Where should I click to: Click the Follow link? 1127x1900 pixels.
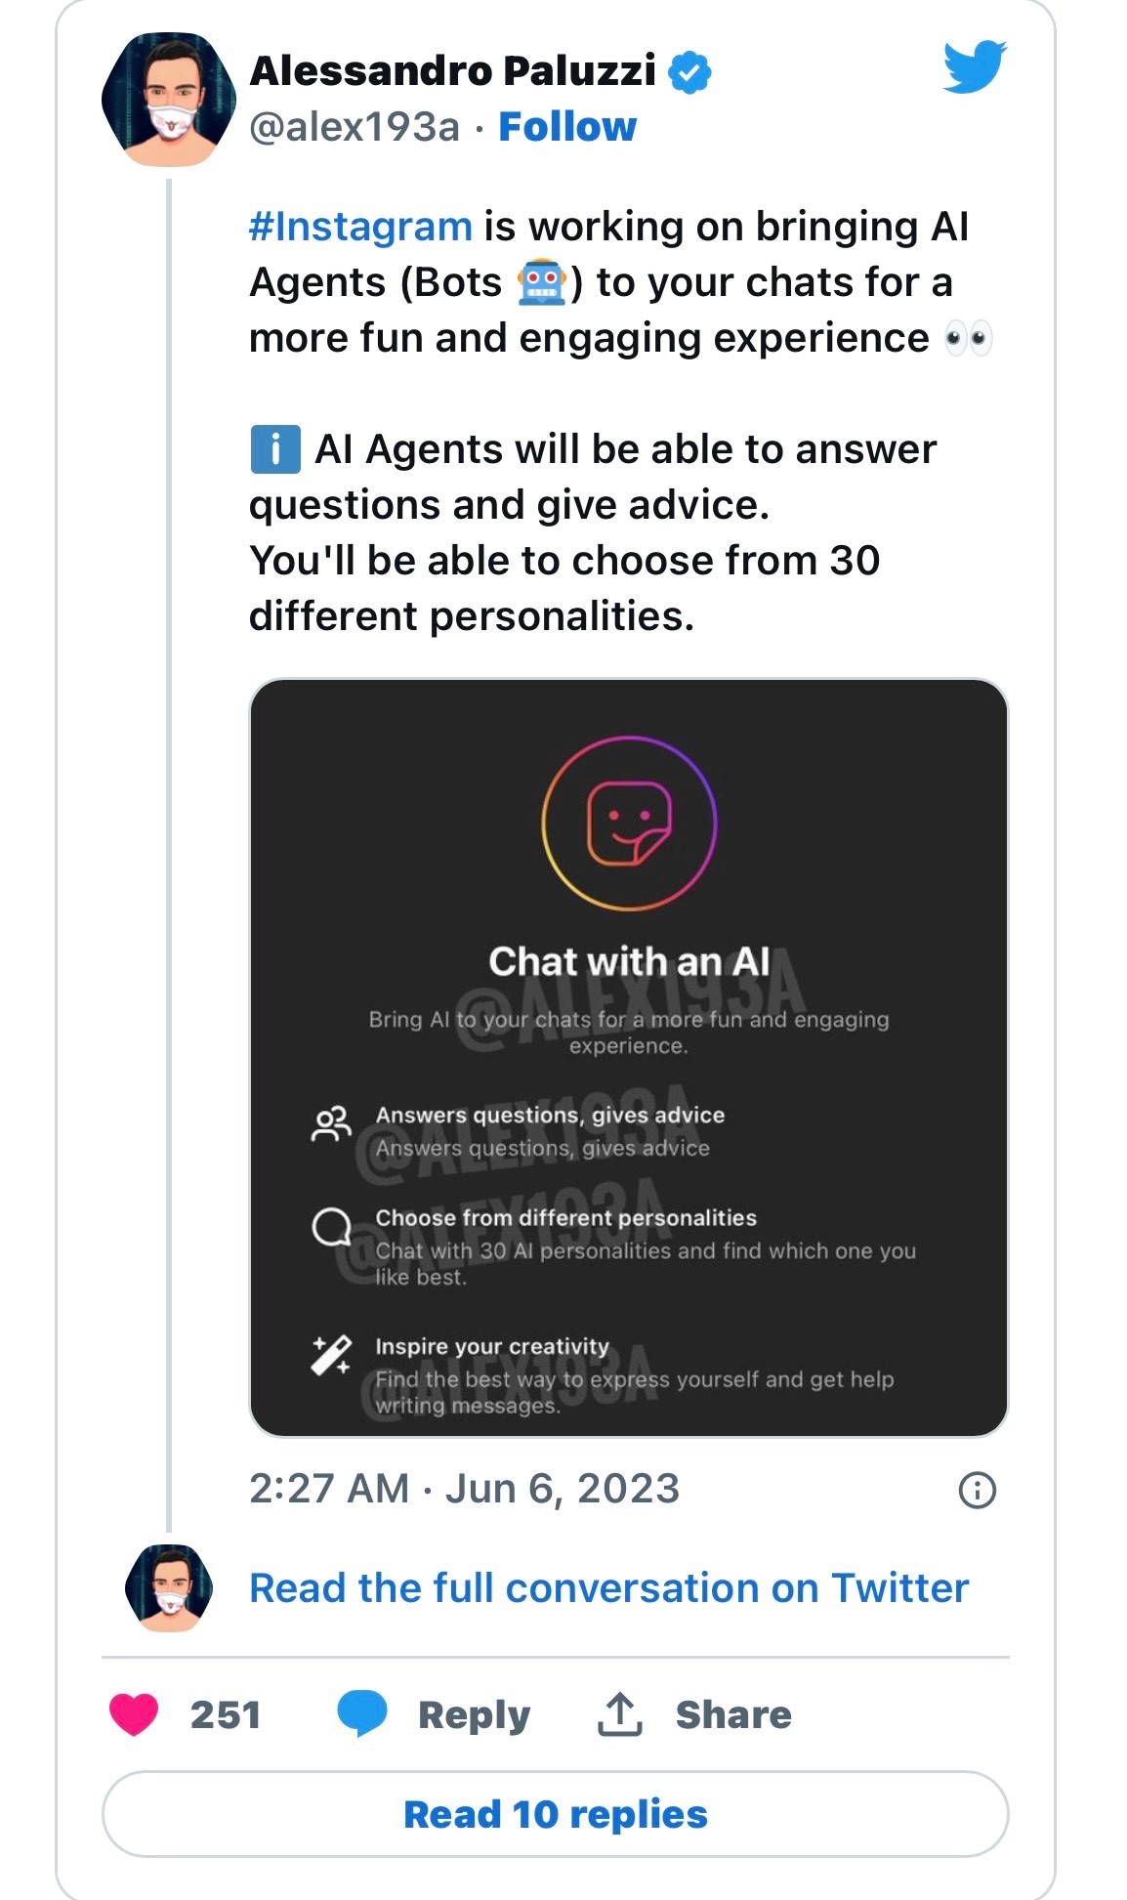(566, 127)
